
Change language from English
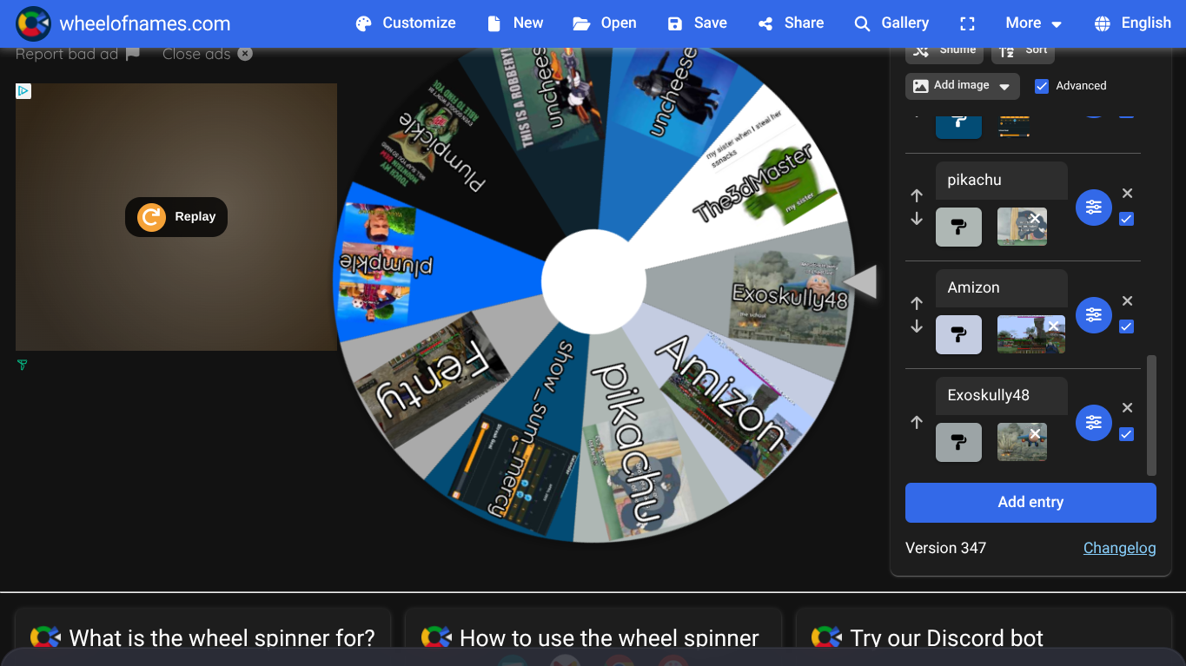point(1133,23)
